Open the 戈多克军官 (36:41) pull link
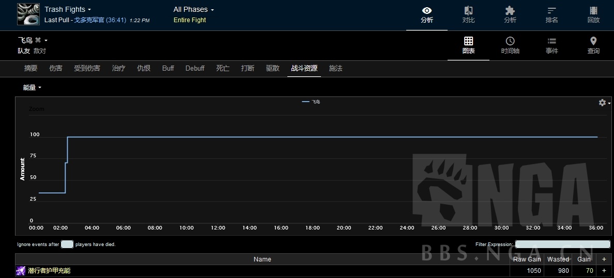Screen dimensions: 614x278 click(x=100, y=20)
